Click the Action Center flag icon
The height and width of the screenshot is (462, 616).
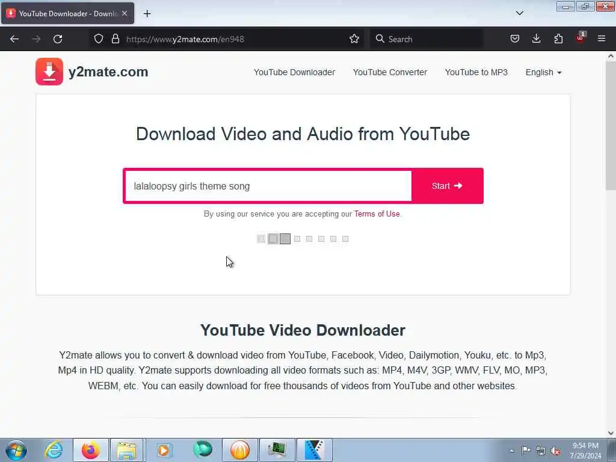(526, 451)
